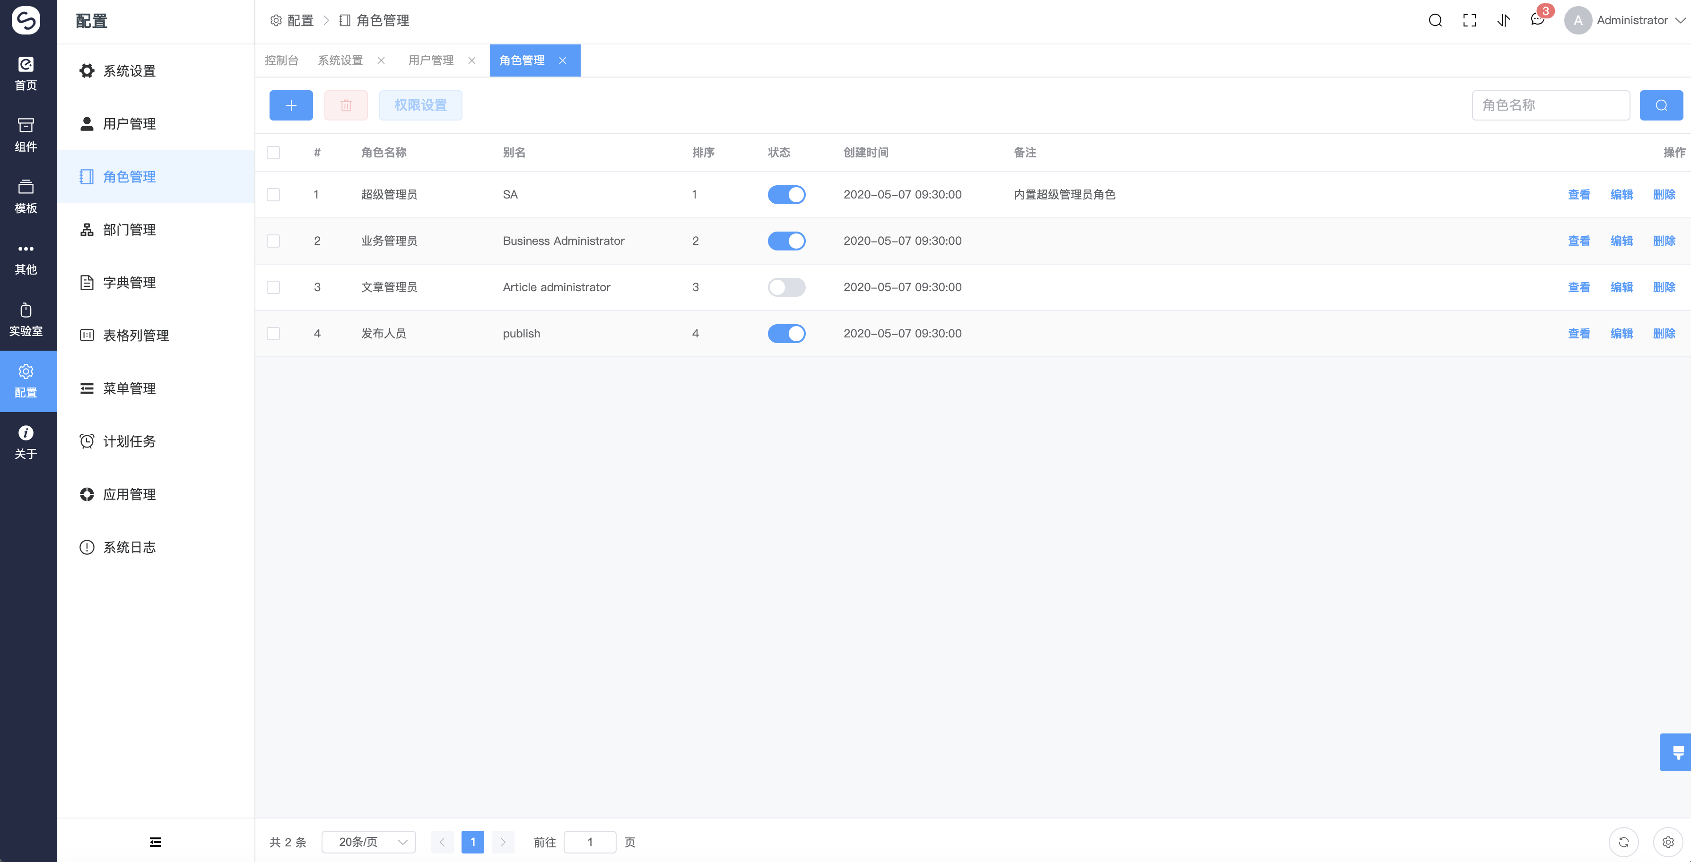Enable the status switch for 文章管理员
The image size is (1691, 862).
tap(786, 287)
